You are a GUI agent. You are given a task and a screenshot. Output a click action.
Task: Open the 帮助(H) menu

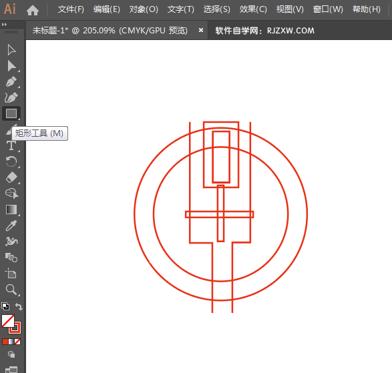(x=367, y=9)
